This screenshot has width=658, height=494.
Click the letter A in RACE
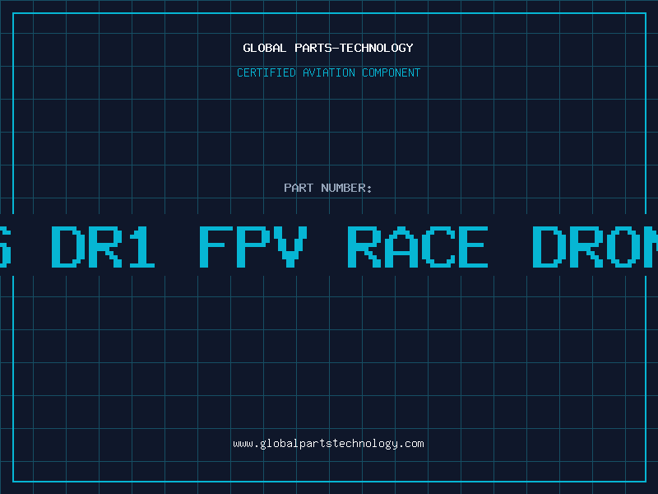pos(402,246)
